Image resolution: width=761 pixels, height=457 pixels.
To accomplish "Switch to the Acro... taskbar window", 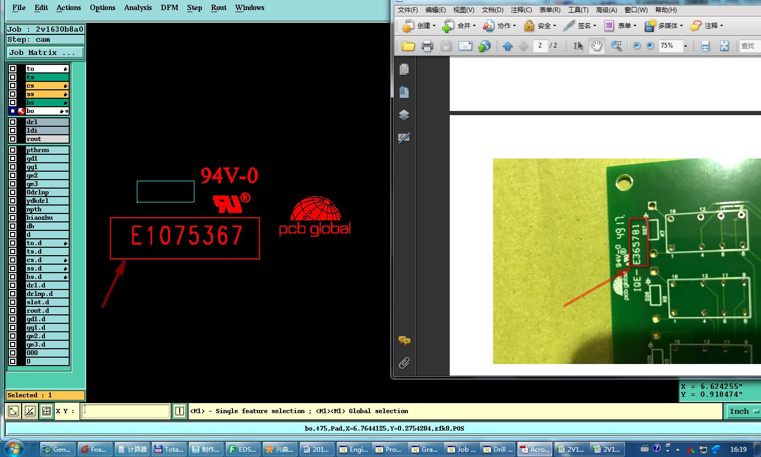I will pos(534,449).
